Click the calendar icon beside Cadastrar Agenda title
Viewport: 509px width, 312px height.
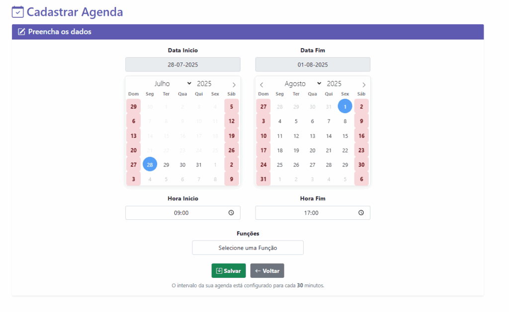(x=17, y=12)
